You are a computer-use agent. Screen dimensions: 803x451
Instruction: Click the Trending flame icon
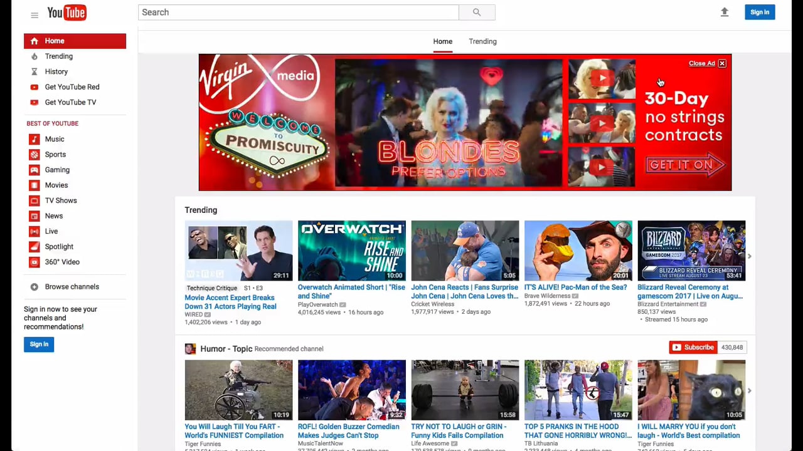pos(35,56)
